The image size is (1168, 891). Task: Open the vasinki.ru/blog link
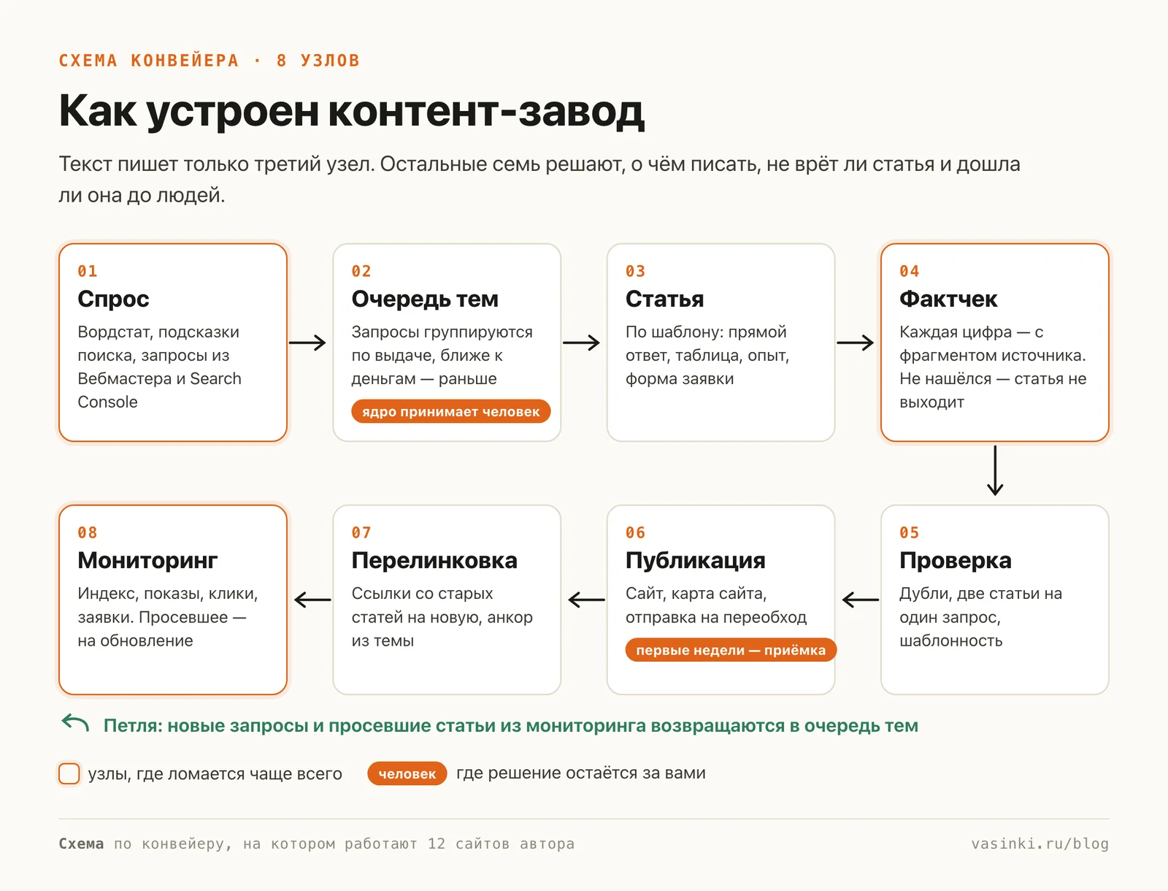tap(1040, 844)
